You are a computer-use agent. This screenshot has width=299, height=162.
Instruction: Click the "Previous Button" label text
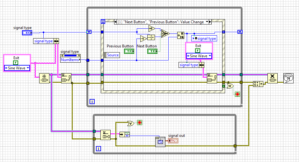(120, 46)
